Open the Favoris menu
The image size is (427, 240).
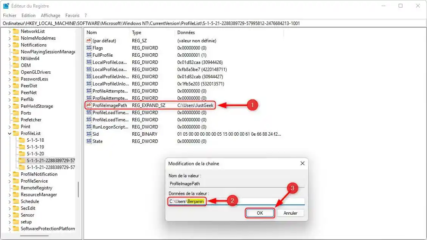pyautogui.click(x=72, y=15)
